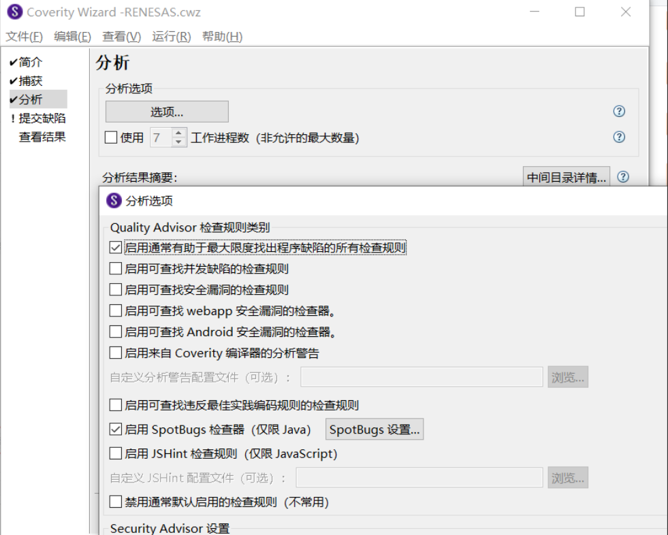Open help icon beside 中间目录详情 button
The image size is (668, 535).
click(623, 177)
